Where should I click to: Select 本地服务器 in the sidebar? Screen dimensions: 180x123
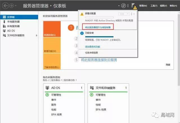point(19,22)
